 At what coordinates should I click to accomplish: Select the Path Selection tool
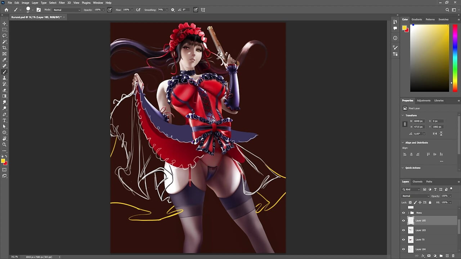coord(5,127)
